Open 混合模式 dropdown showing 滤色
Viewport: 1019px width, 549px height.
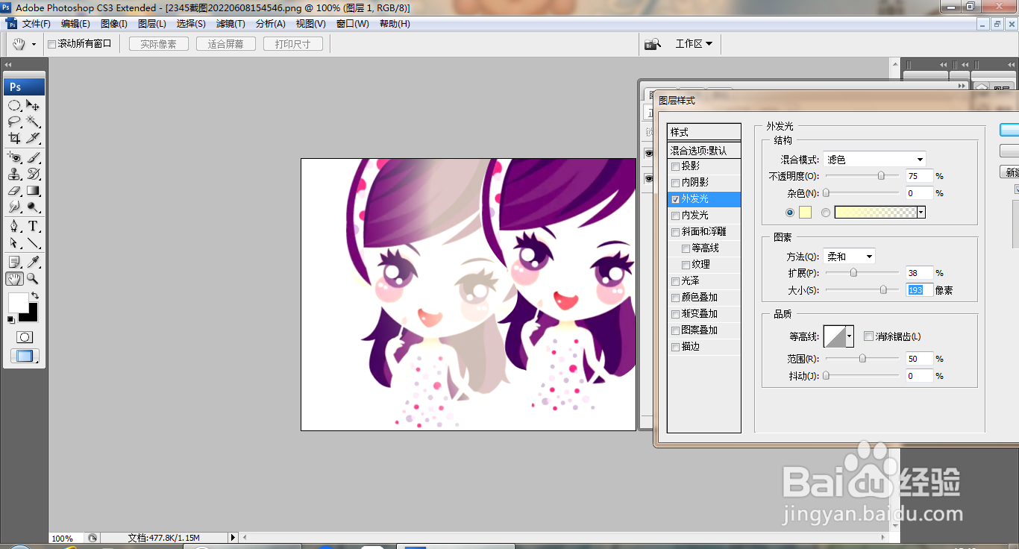[x=875, y=159]
